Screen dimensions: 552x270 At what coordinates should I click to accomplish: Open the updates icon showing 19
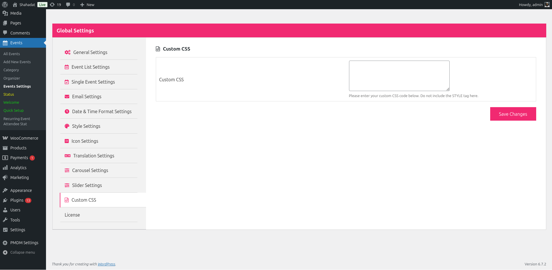pyautogui.click(x=52, y=5)
